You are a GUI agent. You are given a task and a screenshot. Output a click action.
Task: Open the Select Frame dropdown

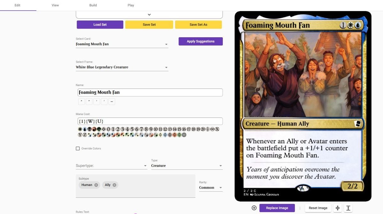pyautogui.click(x=122, y=67)
